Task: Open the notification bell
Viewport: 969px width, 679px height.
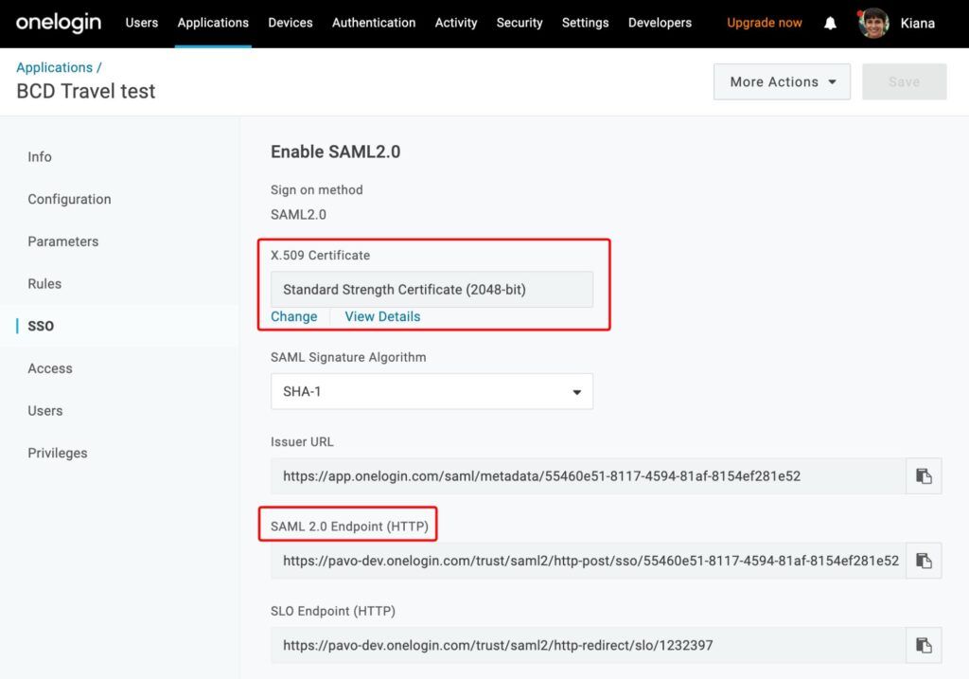Action: (830, 22)
